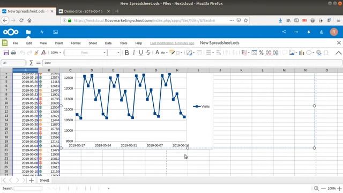This screenshot has width=343, height=193.
Task: Open the Insert menu
Action: [x=58, y=43]
